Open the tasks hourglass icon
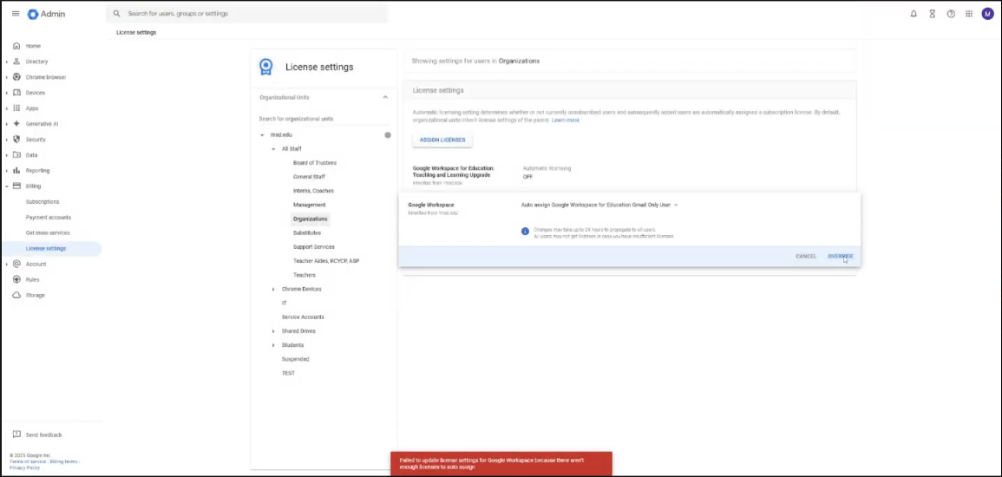This screenshot has height=477, width=1002. [x=933, y=13]
